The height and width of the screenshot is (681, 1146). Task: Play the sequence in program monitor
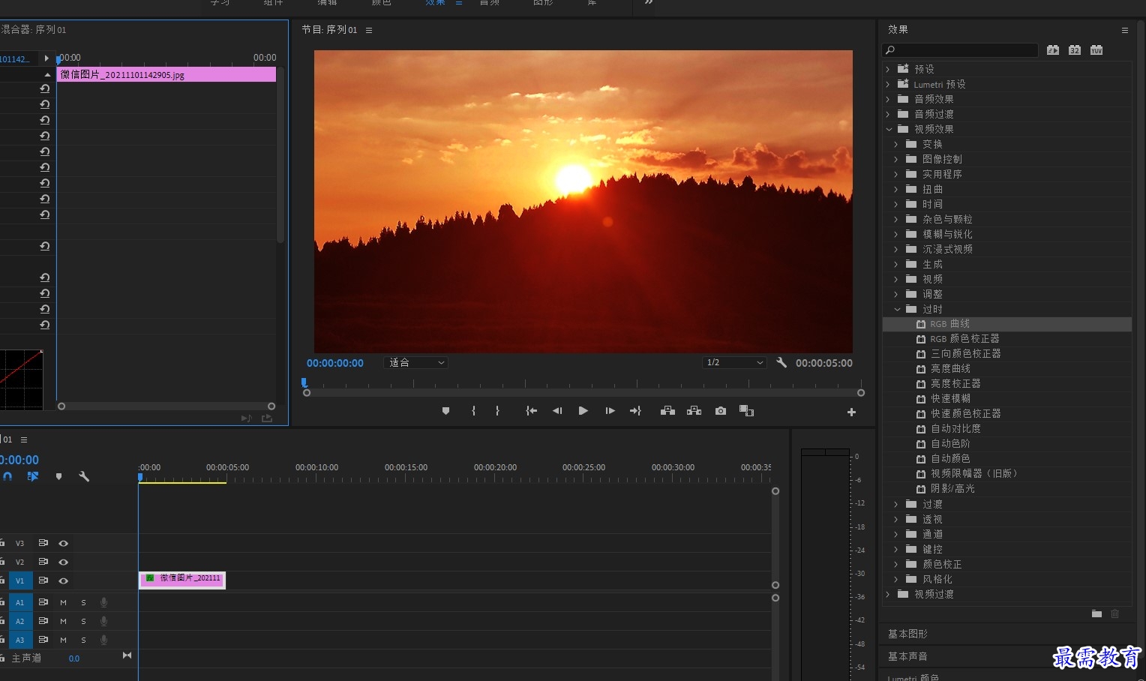pos(583,411)
